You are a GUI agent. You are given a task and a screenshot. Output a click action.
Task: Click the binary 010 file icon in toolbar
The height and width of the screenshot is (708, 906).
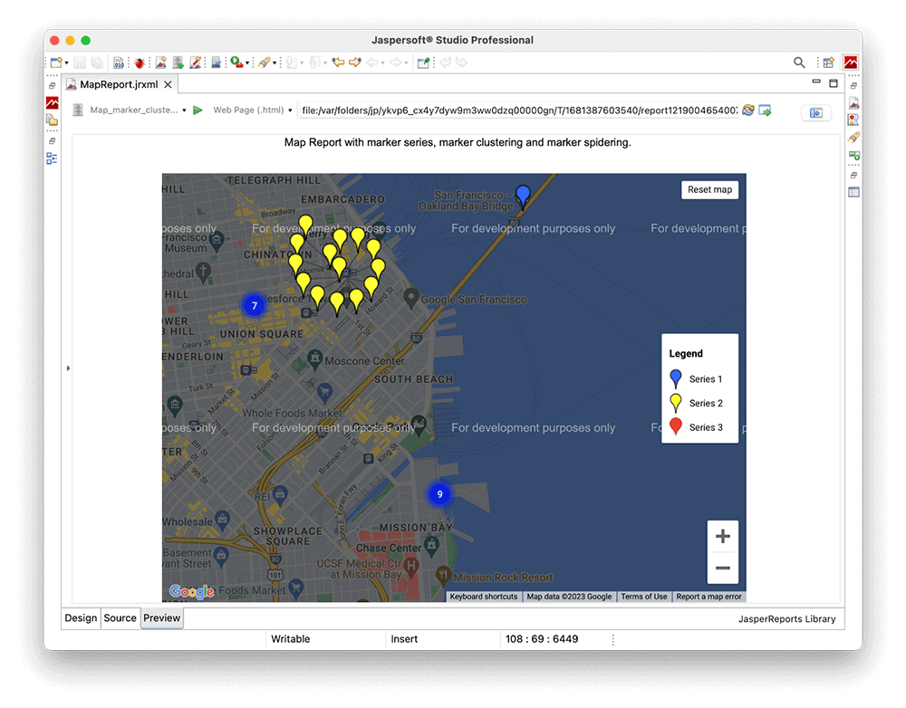(119, 62)
